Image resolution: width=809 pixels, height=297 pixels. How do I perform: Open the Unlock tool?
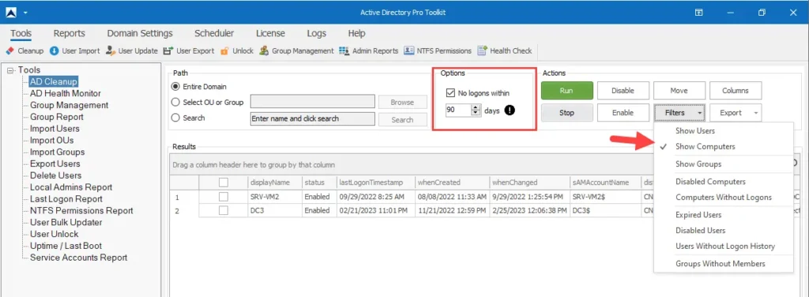(237, 51)
